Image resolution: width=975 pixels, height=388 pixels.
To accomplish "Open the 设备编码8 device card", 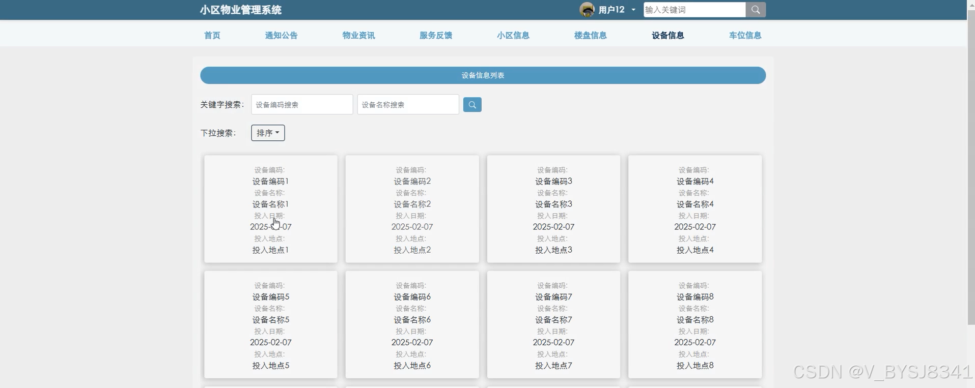I will [695, 324].
